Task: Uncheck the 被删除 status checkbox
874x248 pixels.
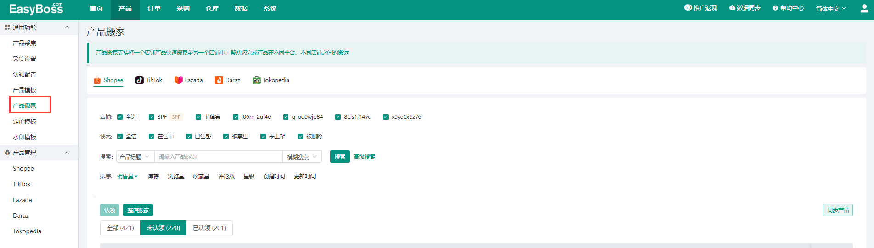Action: pyautogui.click(x=300, y=137)
